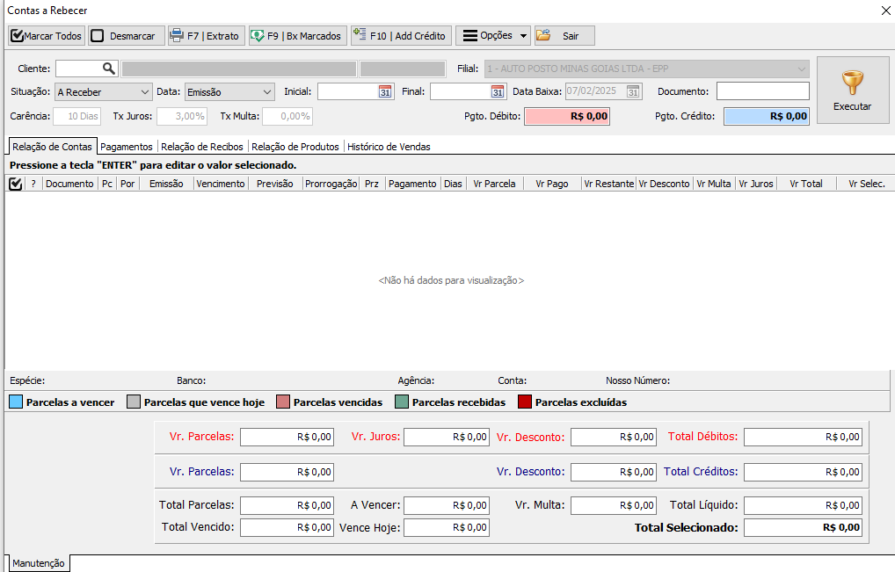
Task: Open the Inicial date calendar picker
Action: pos(384,91)
